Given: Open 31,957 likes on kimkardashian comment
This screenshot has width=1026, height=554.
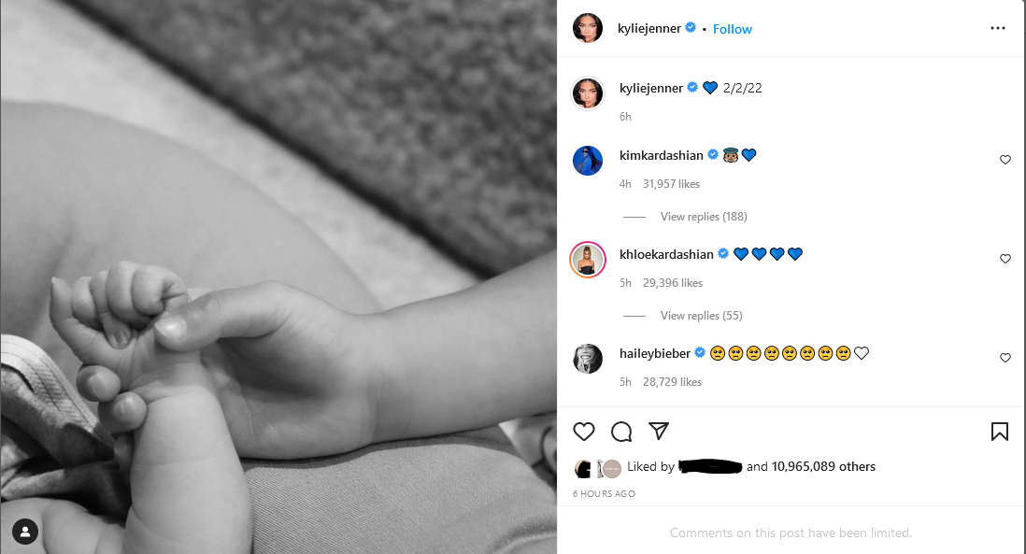Looking at the screenshot, I should coord(671,184).
